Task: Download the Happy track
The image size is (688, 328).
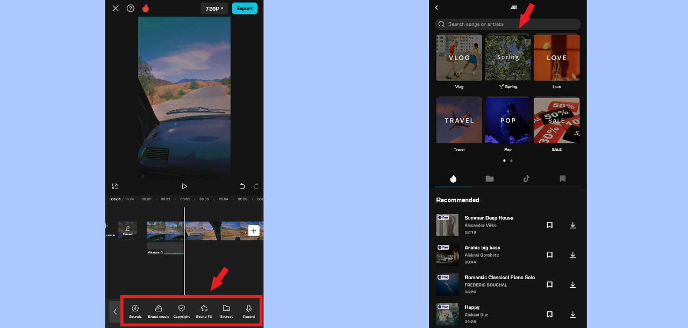Action: [573, 315]
